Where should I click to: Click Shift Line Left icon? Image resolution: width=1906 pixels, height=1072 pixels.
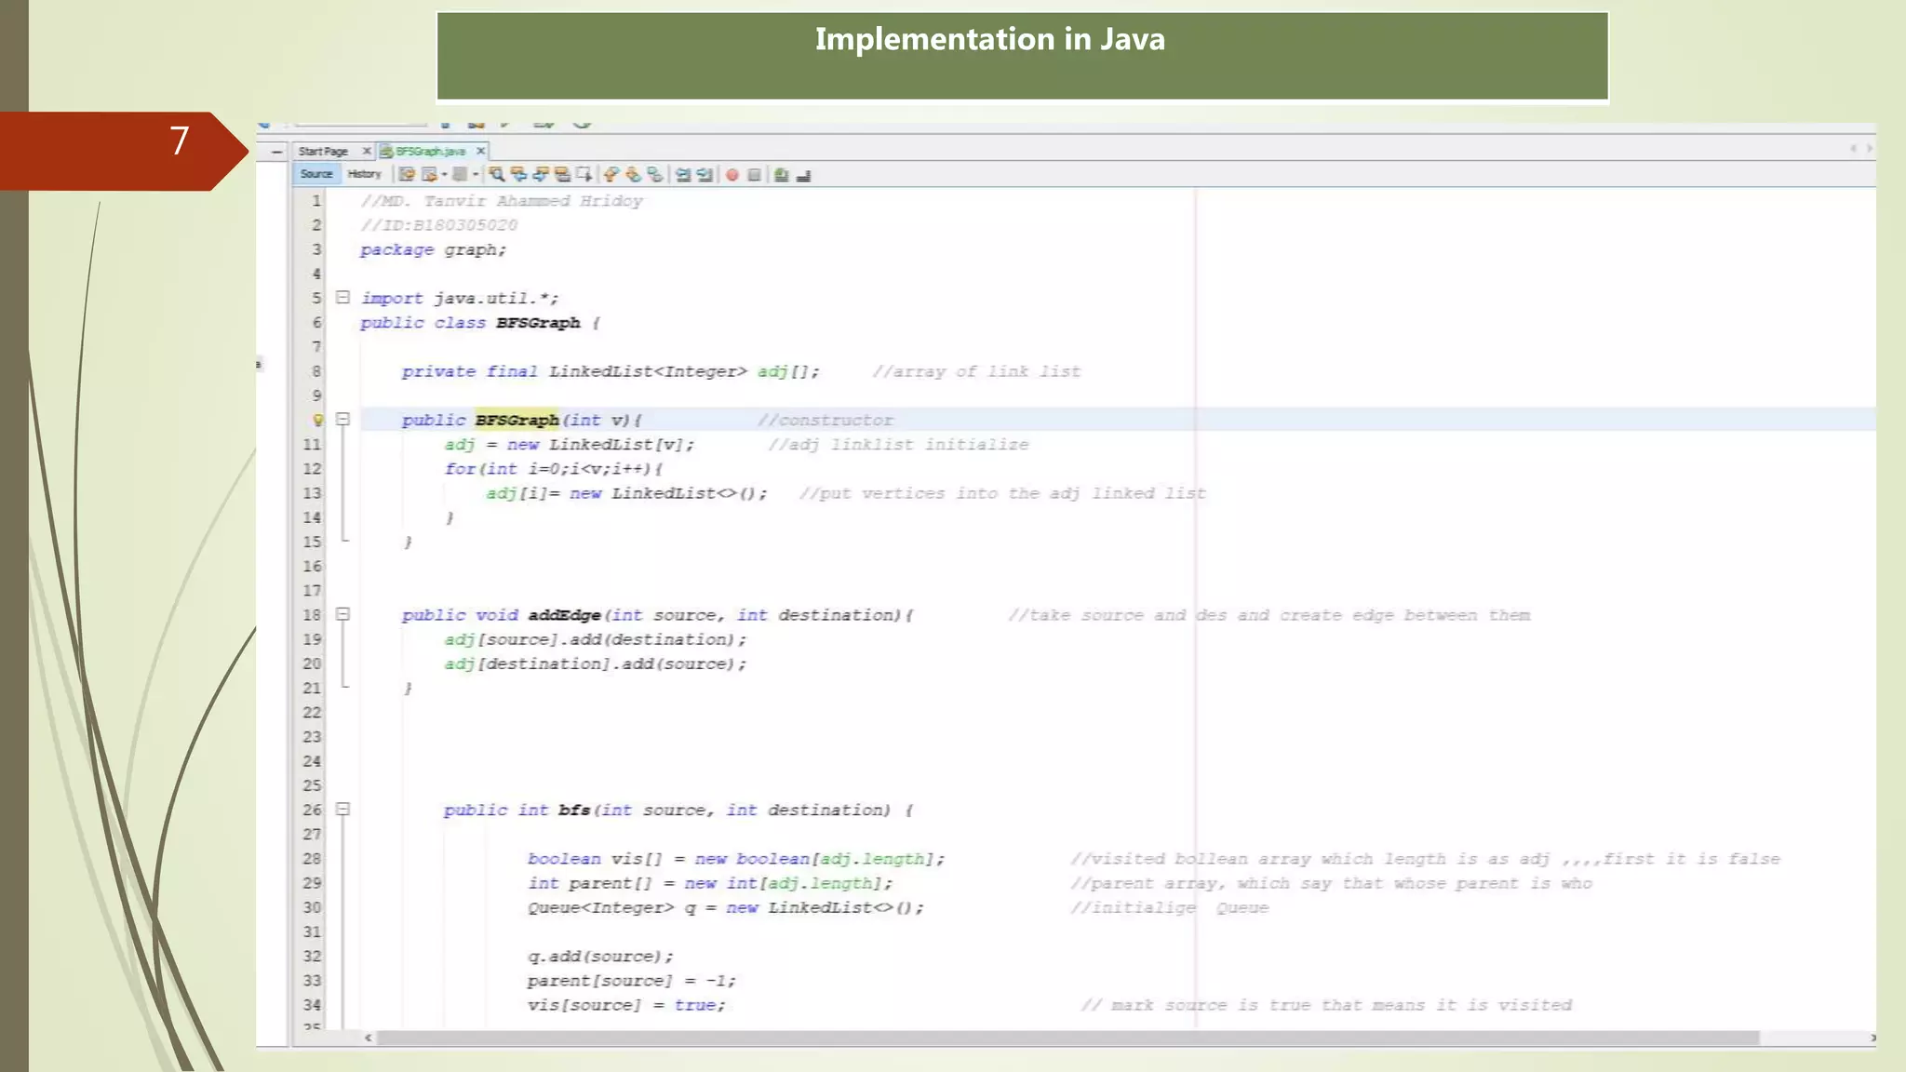click(x=682, y=175)
